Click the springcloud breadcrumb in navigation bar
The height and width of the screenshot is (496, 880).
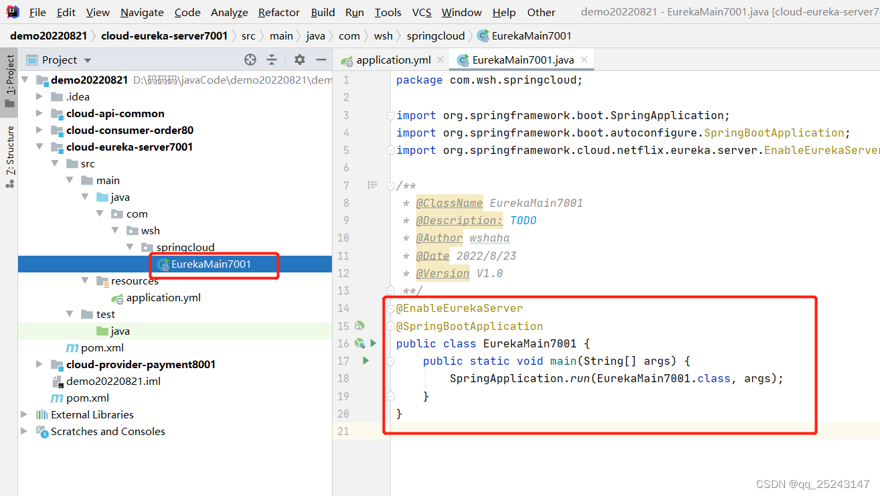click(435, 35)
